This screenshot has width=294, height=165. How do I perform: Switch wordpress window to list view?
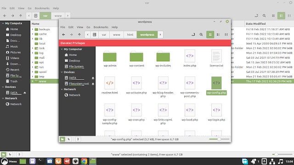(x=218, y=35)
